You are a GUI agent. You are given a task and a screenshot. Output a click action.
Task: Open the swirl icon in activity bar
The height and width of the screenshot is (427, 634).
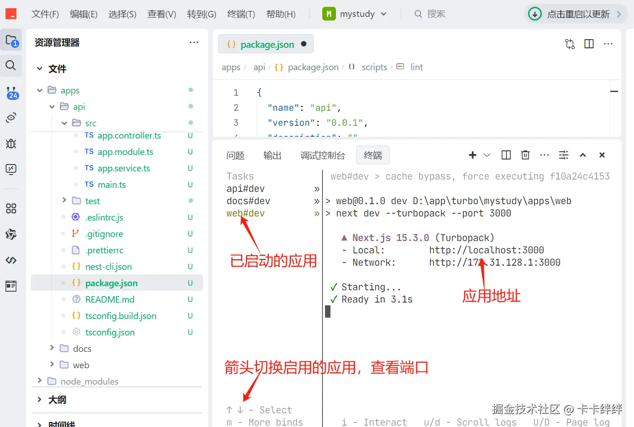click(x=11, y=234)
